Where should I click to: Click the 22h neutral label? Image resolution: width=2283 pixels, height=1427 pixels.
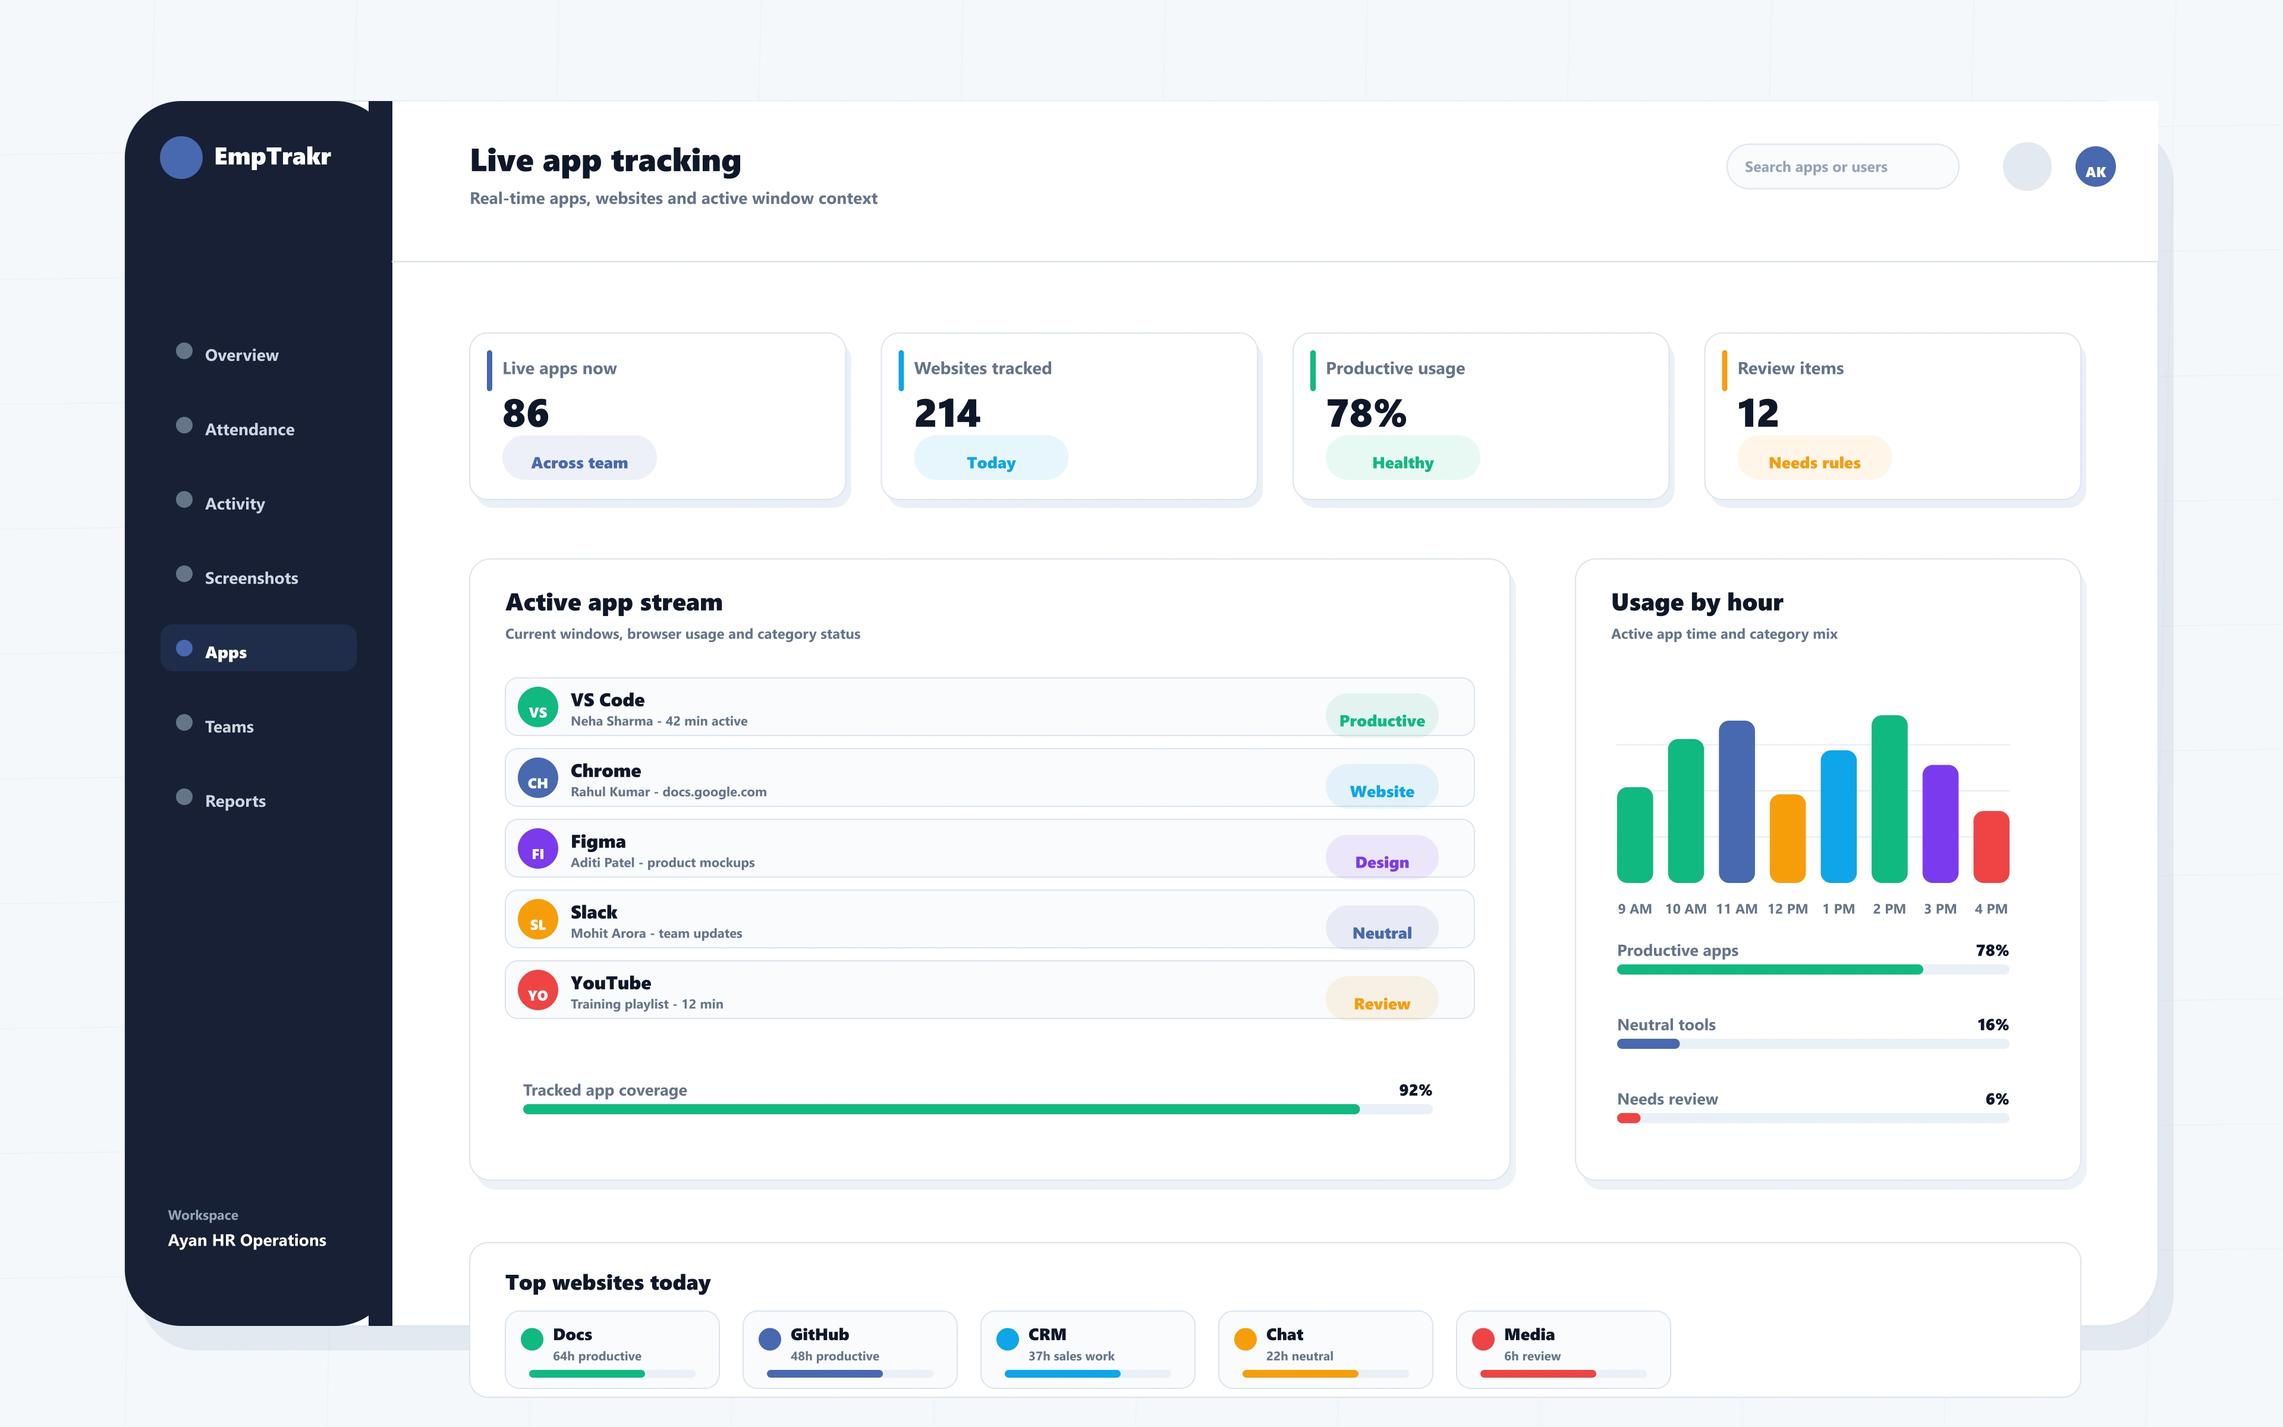(1299, 1356)
